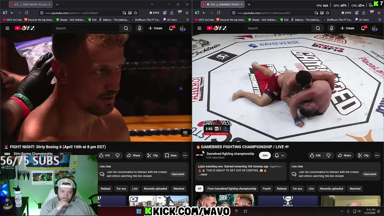Click search magnifier button in right window
This screenshot has height=216, width=384.
click(318, 28)
